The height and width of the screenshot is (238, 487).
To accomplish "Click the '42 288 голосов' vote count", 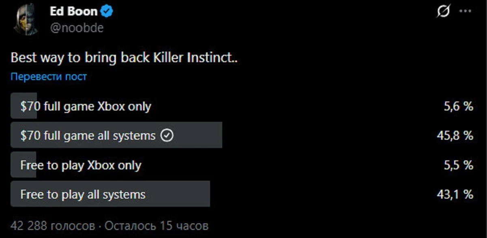I will pyautogui.click(x=53, y=226).
